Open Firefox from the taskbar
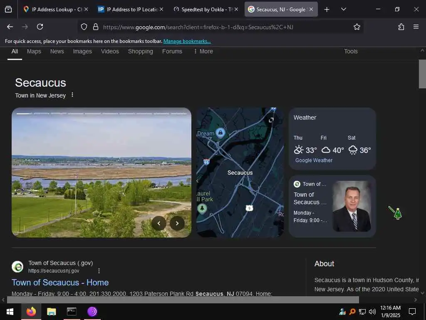Viewport: 426px width, 320px height. [x=31, y=312]
